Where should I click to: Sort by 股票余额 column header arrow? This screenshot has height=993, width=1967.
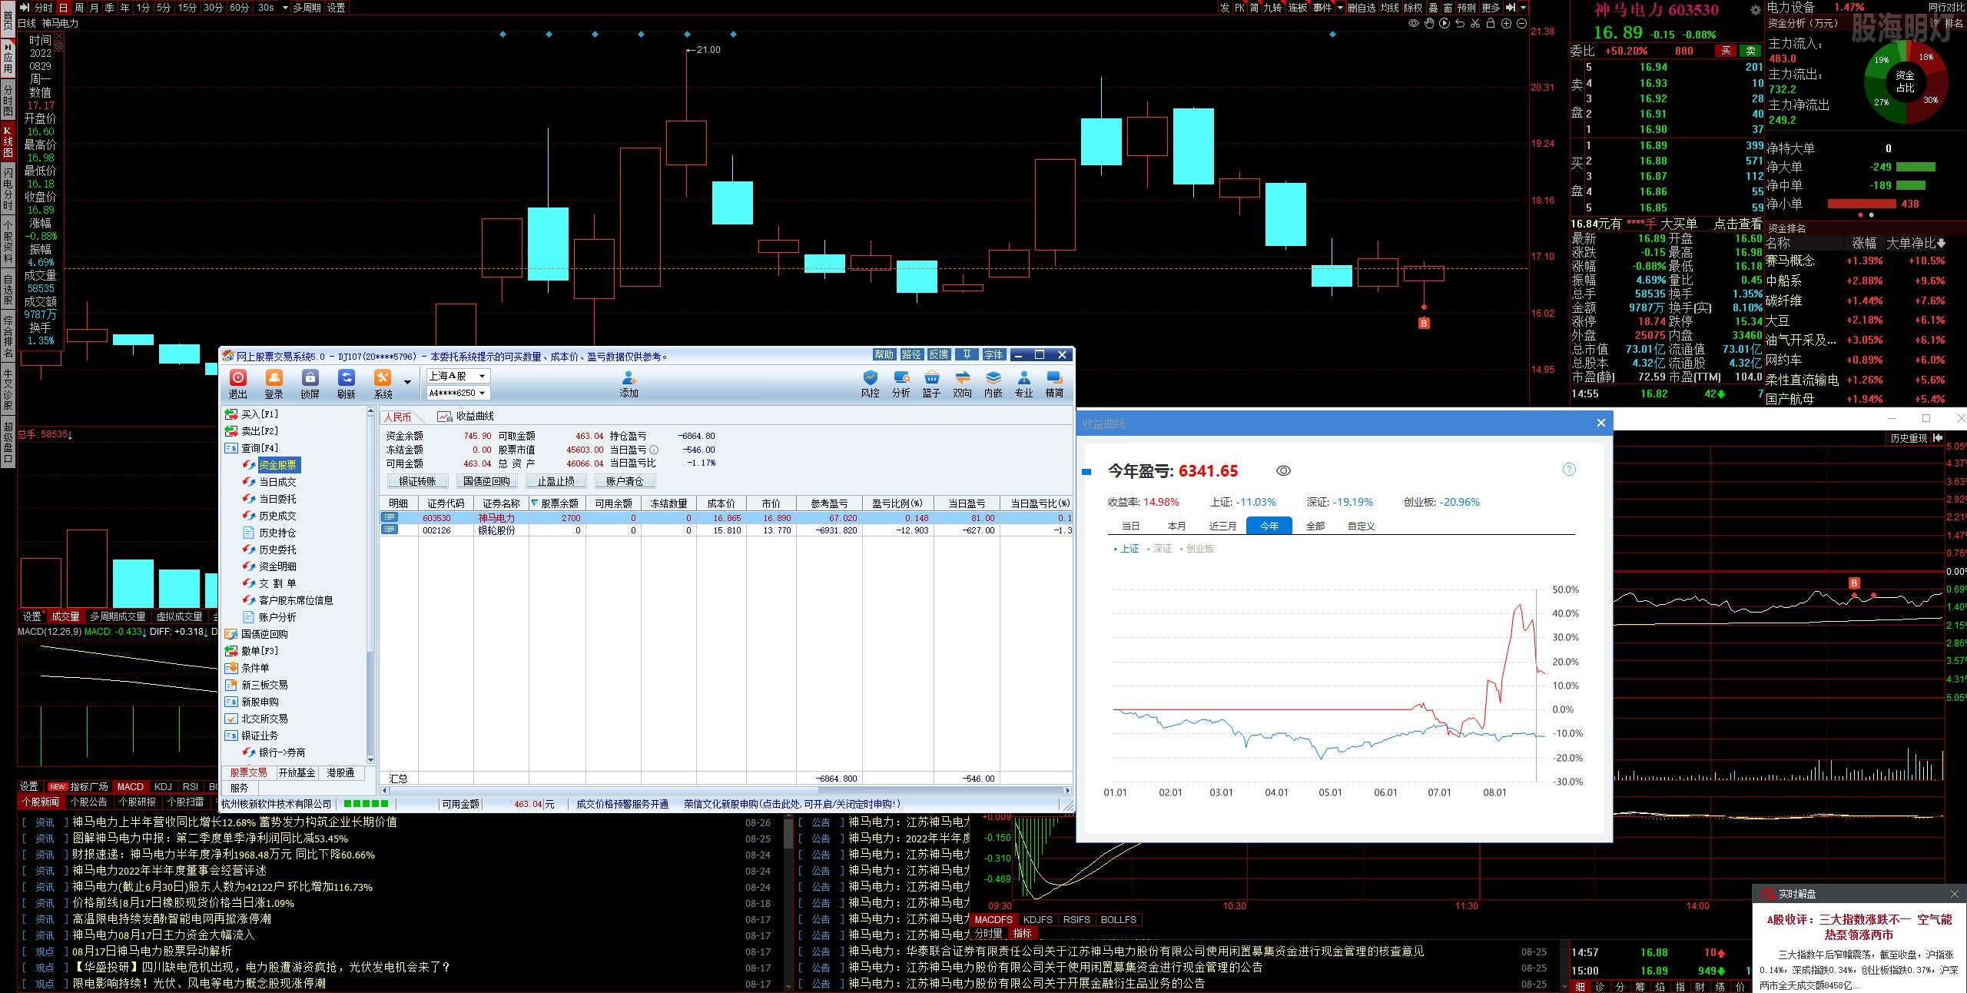[x=535, y=503]
